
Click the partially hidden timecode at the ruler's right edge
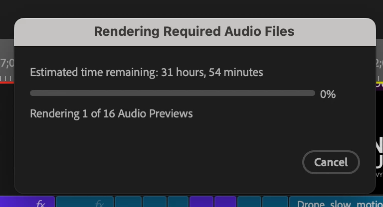tap(379, 63)
